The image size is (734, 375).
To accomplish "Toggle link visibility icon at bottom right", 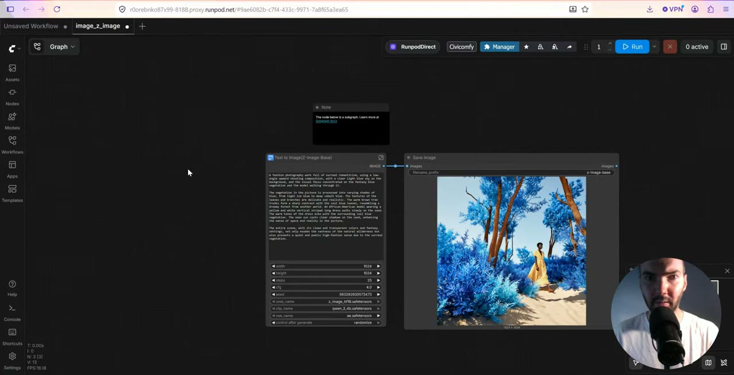I will 724,362.
